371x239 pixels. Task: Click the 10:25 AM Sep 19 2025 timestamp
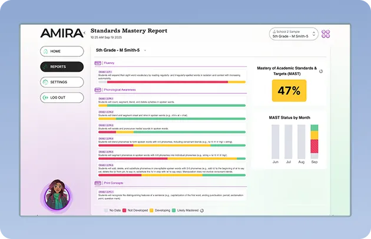(106, 38)
